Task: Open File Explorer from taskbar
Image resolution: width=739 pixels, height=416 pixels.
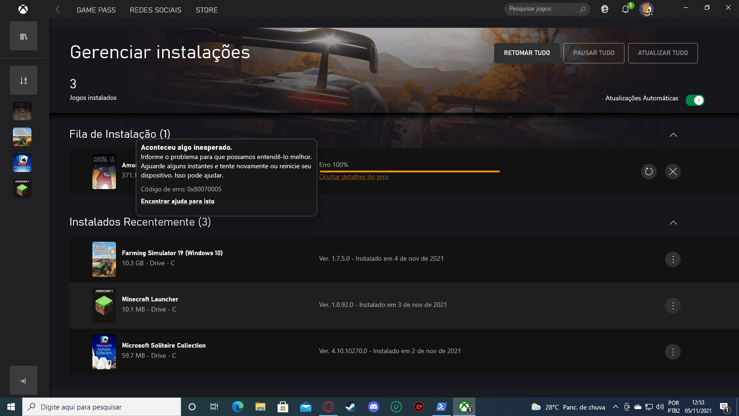Action: tap(260, 407)
